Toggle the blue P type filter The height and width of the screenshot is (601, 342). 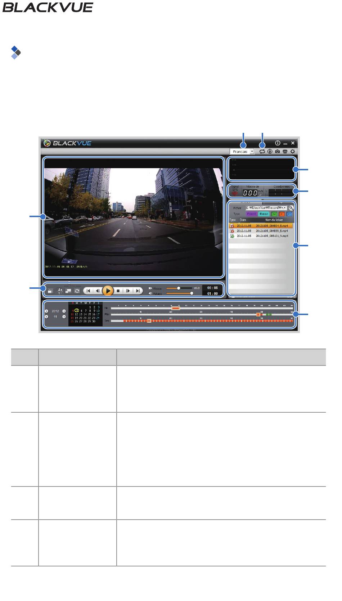(289, 214)
